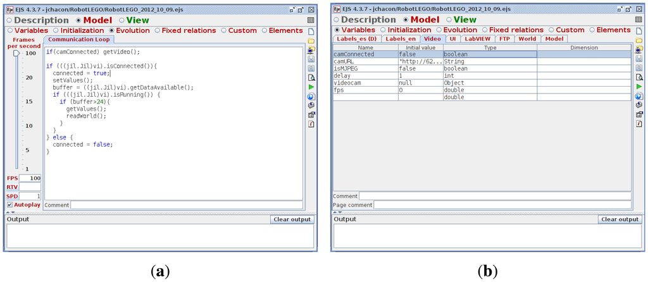Switch to the Labels_en tab
Viewport: 648px width, 282px height.
[401, 39]
